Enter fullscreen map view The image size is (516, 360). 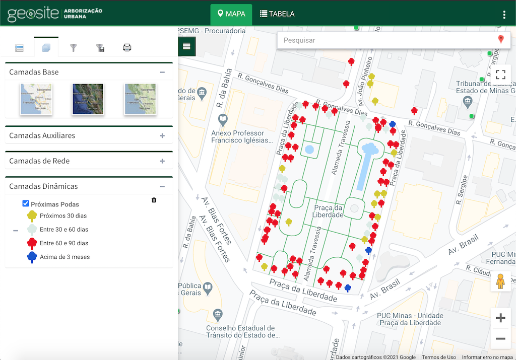pyautogui.click(x=500, y=75)
